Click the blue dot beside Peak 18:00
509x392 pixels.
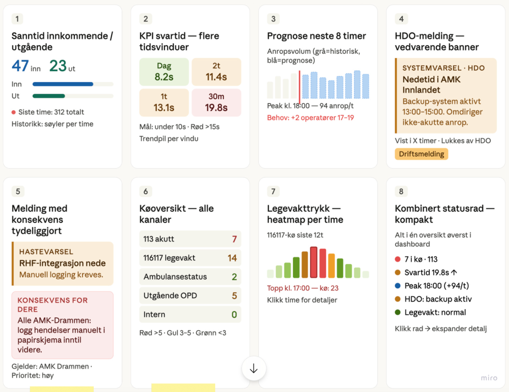click(x=397, y=285)
